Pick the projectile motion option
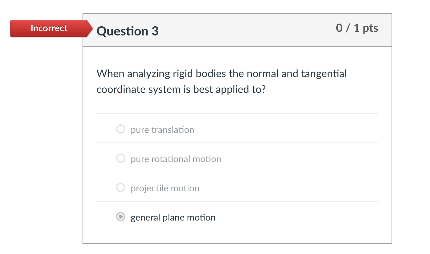Viewport: 430px width, 254px height. pyautogui.click(x=121, y=187)
